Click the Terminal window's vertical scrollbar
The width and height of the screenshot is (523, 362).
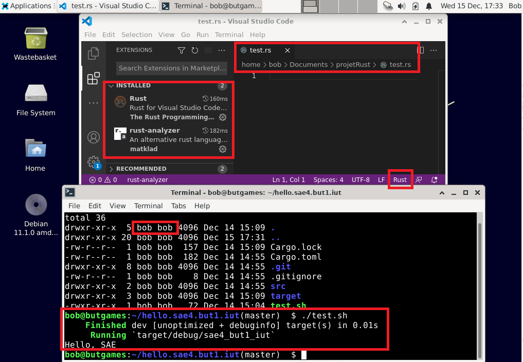coord(480,286)
